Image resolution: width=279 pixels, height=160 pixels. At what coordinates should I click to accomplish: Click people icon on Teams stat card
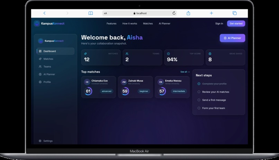tap(127, 54)
